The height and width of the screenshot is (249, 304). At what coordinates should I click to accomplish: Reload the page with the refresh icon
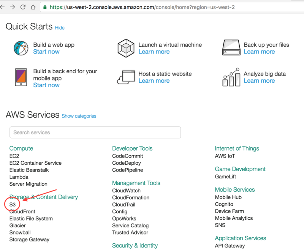pyautogui.click(x=23, y=7)
